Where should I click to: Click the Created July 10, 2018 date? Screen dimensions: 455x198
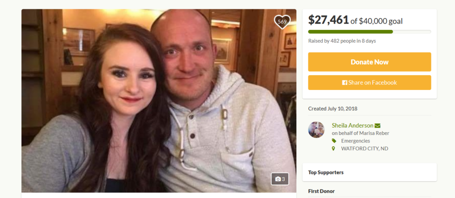coord(332,109)
